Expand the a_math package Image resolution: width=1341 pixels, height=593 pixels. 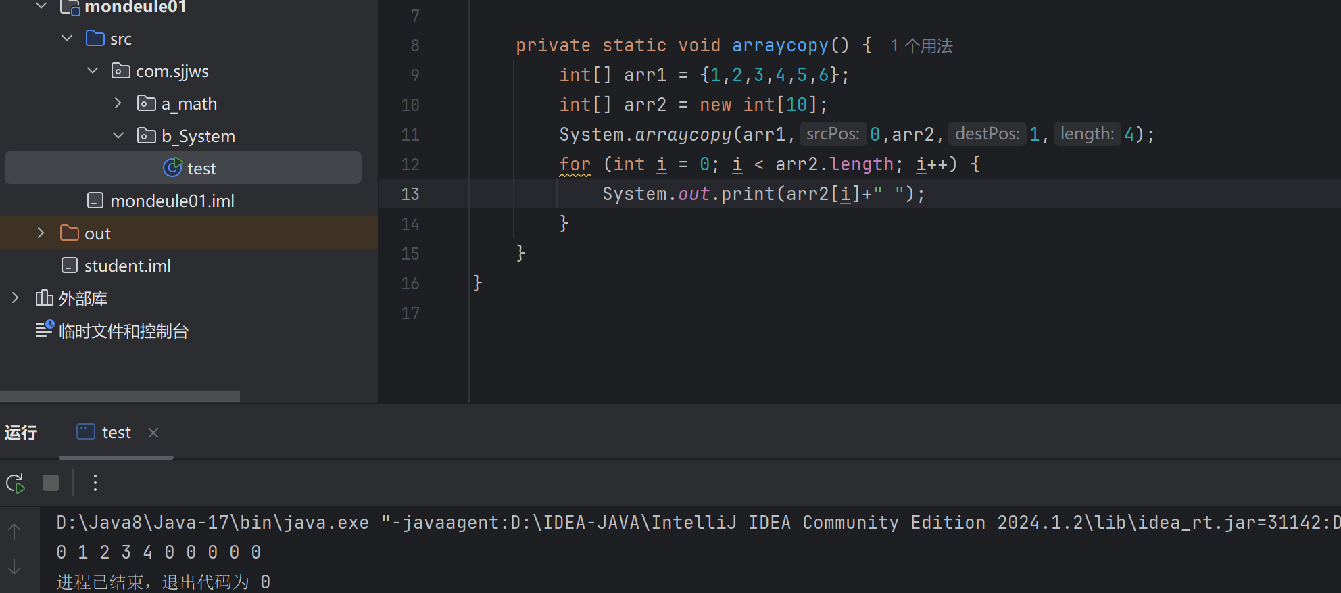(118, 103)
